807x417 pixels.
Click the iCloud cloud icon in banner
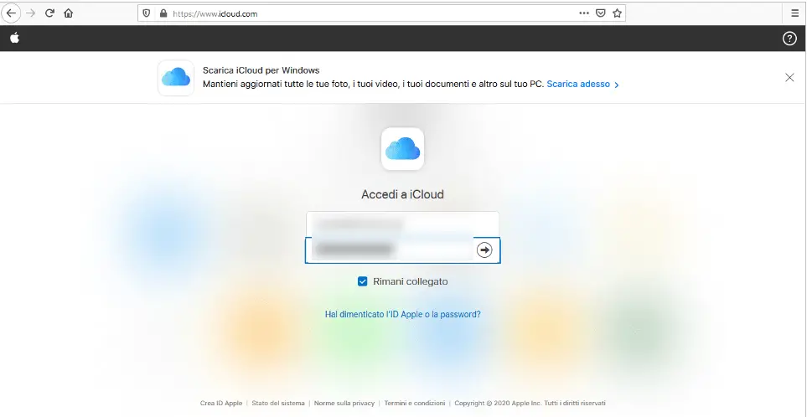click(x=176, y=78)
